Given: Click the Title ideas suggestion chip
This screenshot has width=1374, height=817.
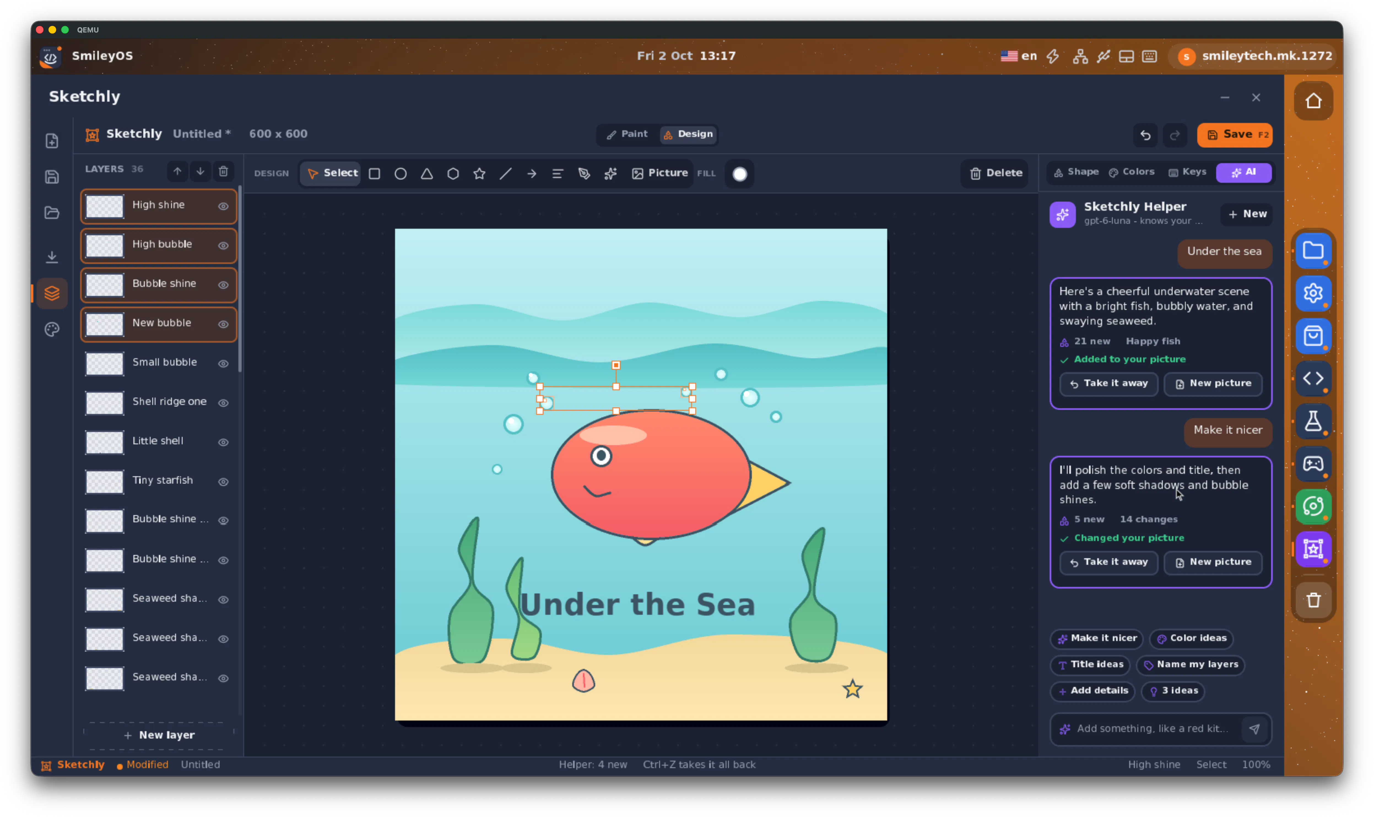Looking at the screenshot, I should (1090, 665).
